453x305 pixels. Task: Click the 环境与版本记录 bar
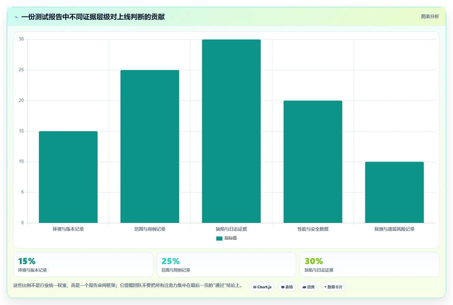68,177
